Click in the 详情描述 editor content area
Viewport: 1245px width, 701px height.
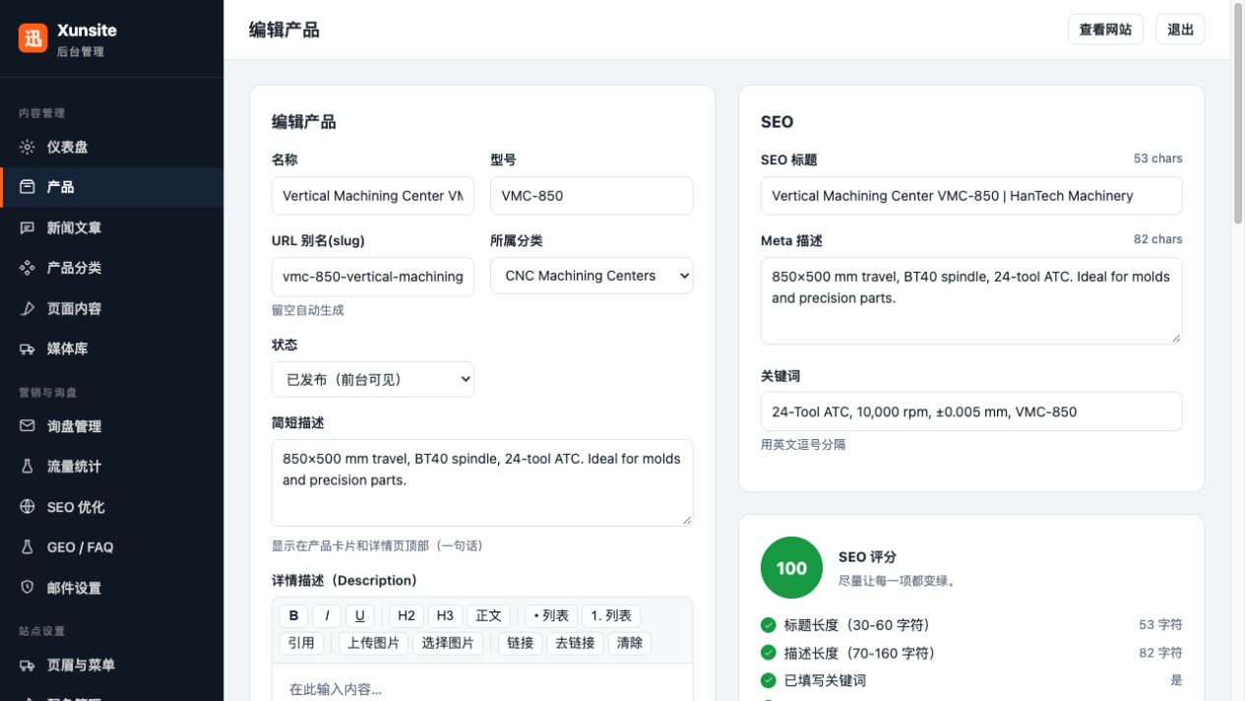tap(482, 683)
